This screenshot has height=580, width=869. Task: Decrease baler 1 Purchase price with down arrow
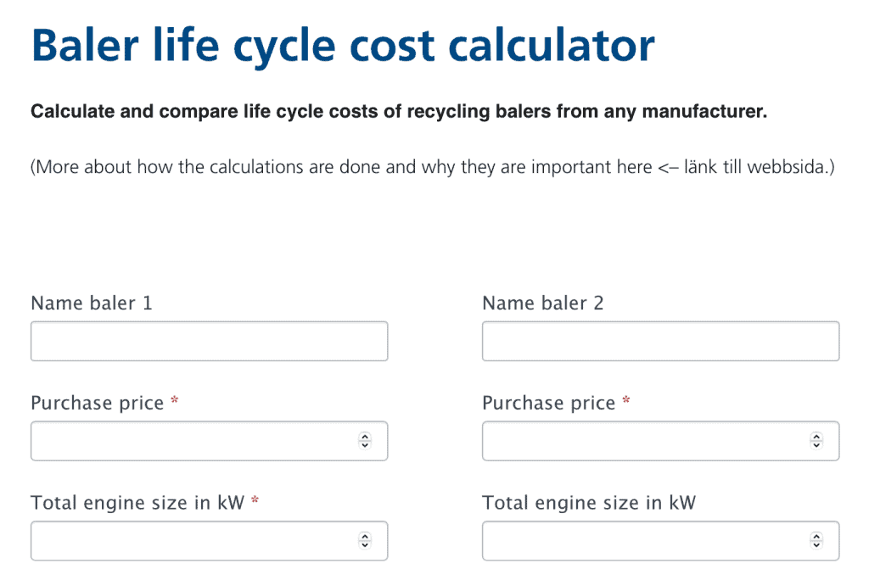point(365,444)
